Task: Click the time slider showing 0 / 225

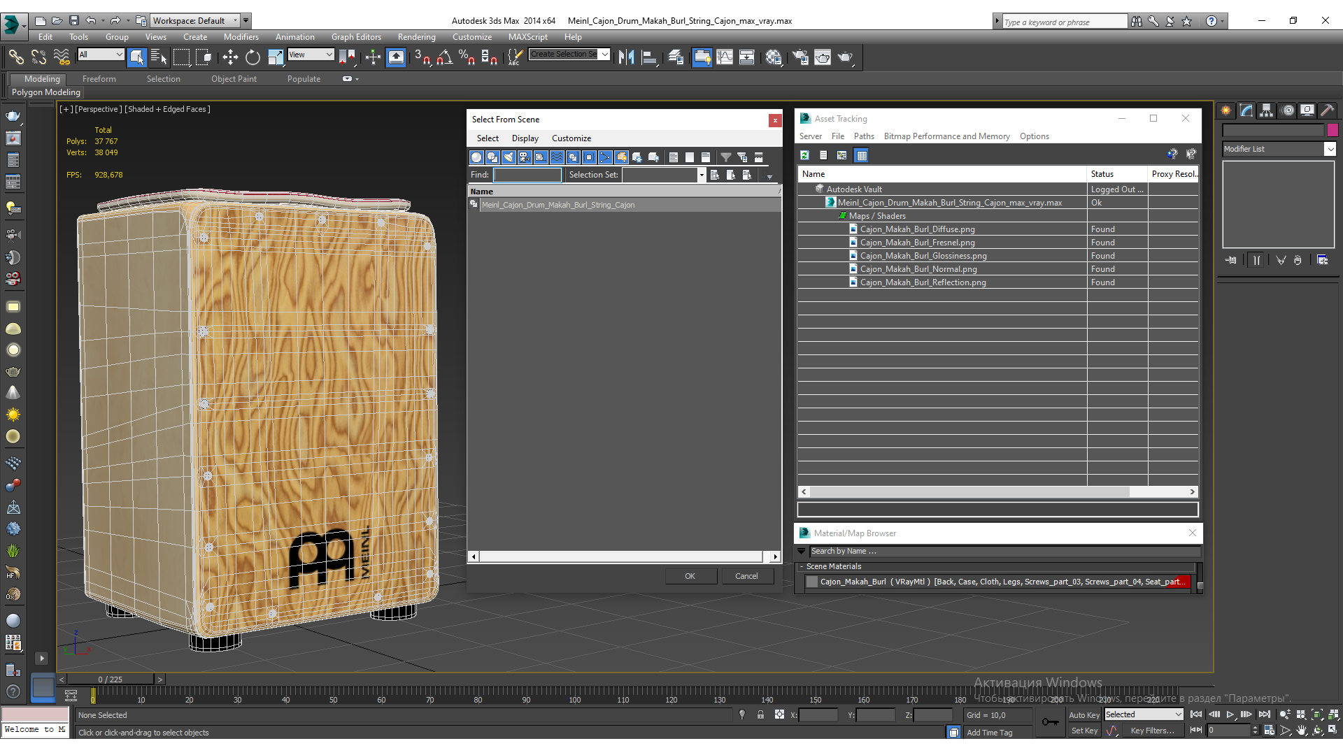Action: tap(111, 679)
